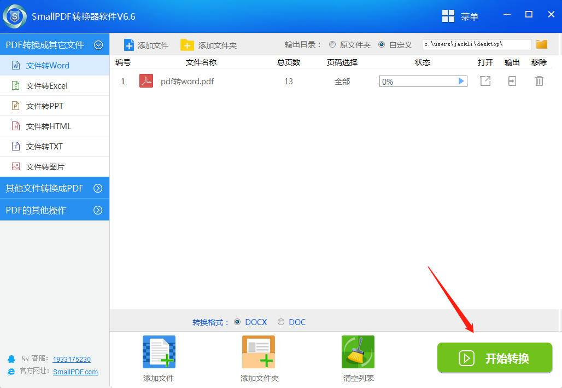Select 文件转PPT in the sidebar
Screen dimensions: 562x388
coord(55,106)
